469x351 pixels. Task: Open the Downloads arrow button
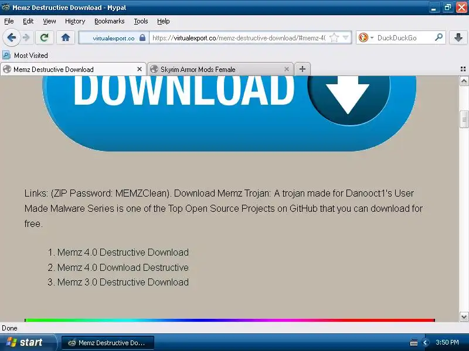pyautogui.click(x=458, y=37)
